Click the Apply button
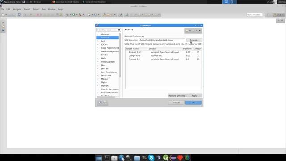 [194, 96]
